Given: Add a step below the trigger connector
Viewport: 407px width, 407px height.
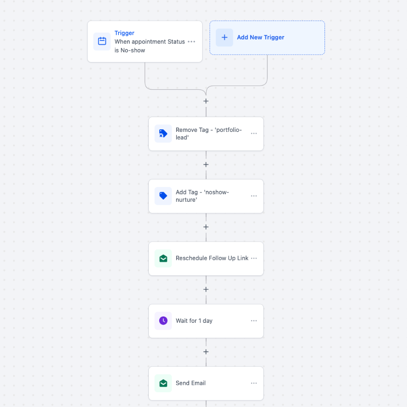Looking at the screenshot, I should click(x=206, y=101).
